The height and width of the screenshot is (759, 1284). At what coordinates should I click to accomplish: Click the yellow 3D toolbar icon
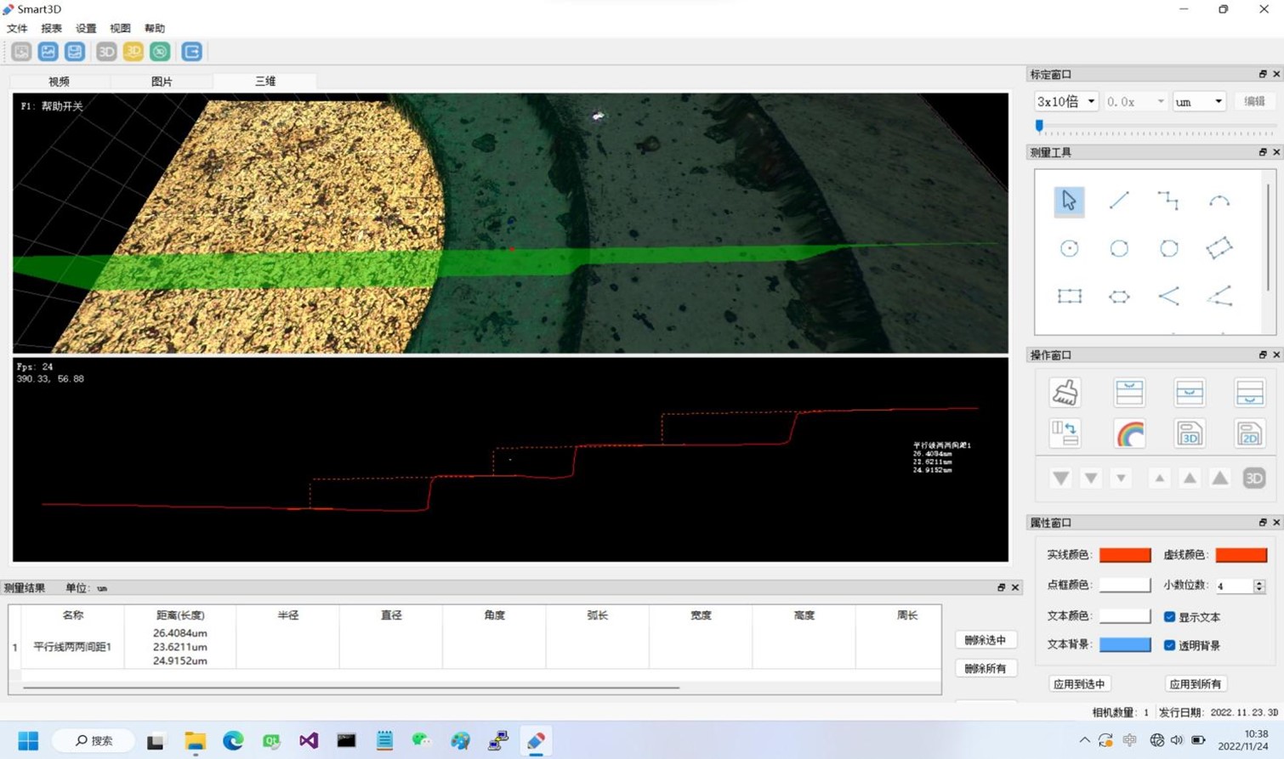134,52
